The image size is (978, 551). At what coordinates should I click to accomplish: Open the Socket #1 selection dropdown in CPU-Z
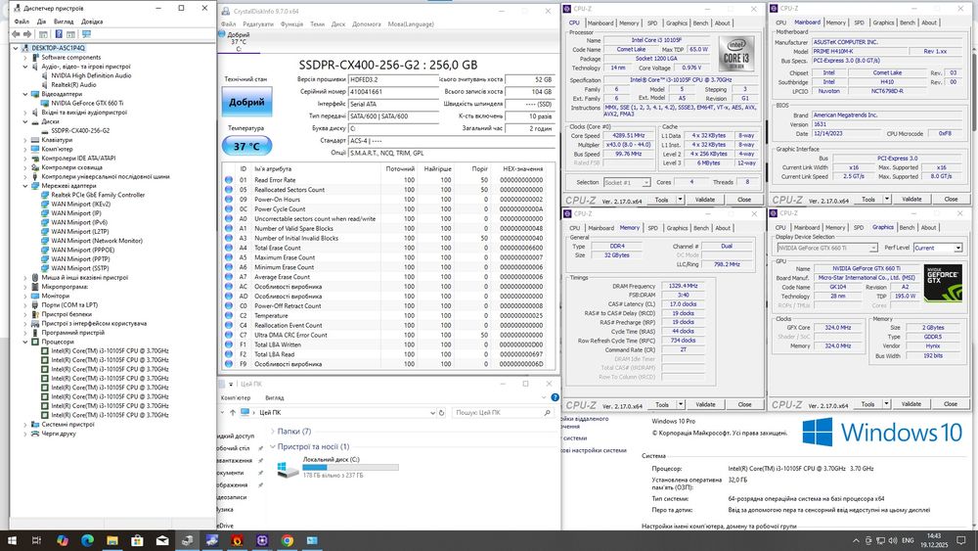click(627, 182)
